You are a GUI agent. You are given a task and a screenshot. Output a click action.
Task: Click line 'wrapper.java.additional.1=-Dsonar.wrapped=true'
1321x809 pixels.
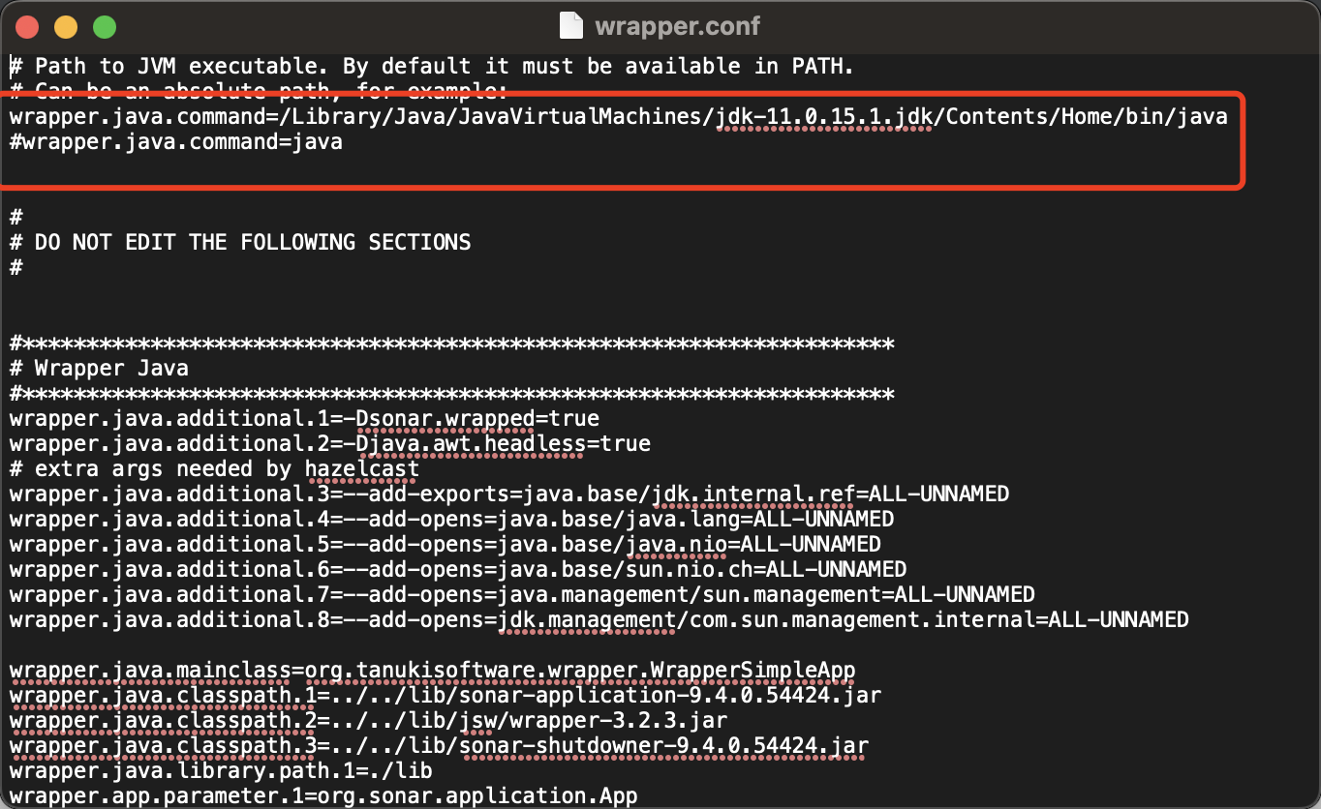[x=304, y=419]
